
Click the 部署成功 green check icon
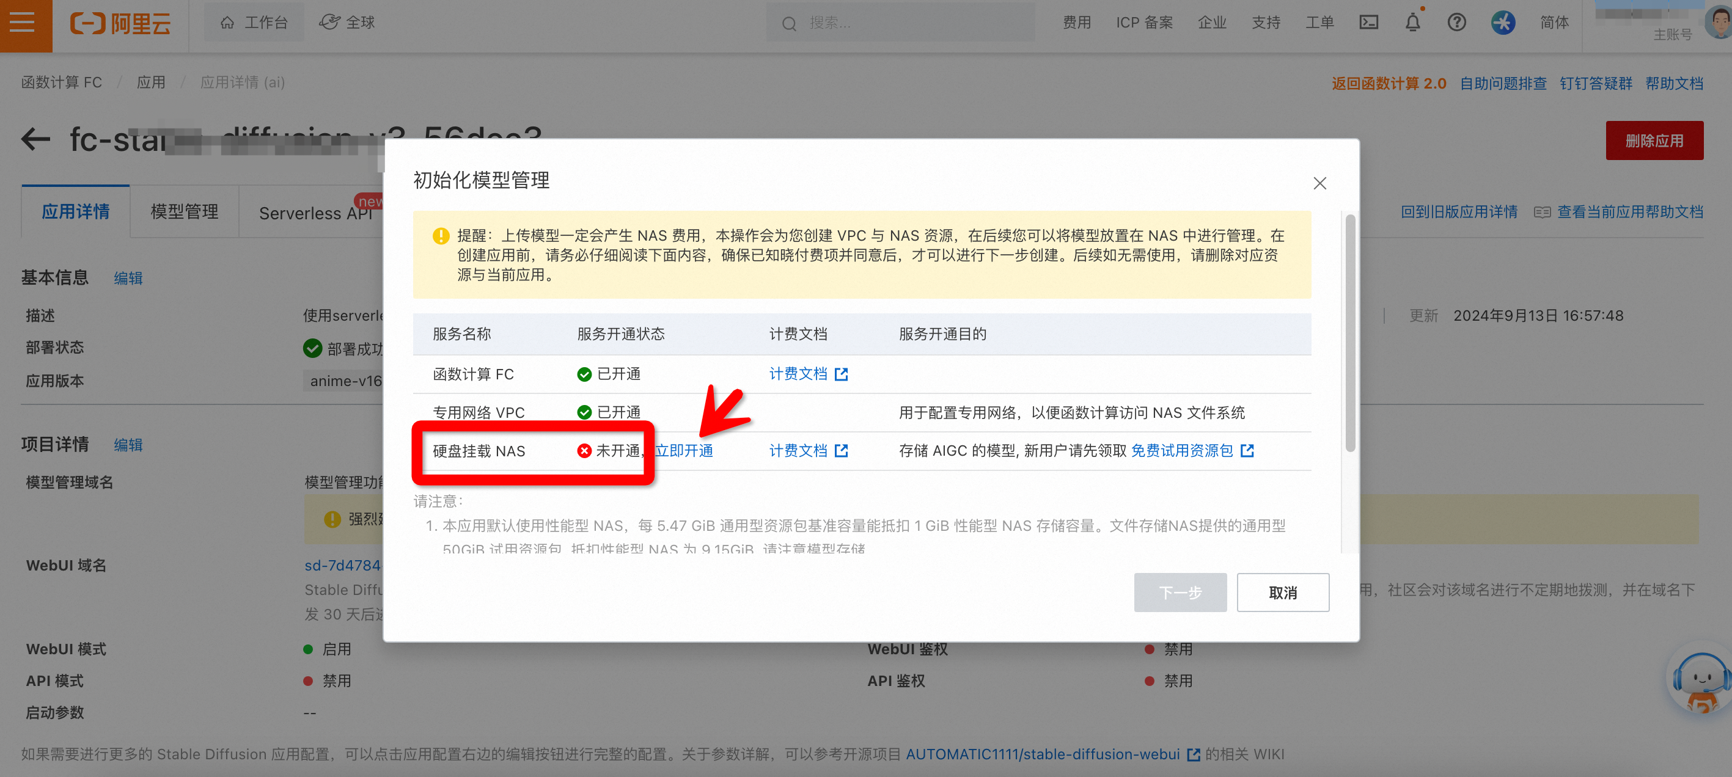coord(313,348)
